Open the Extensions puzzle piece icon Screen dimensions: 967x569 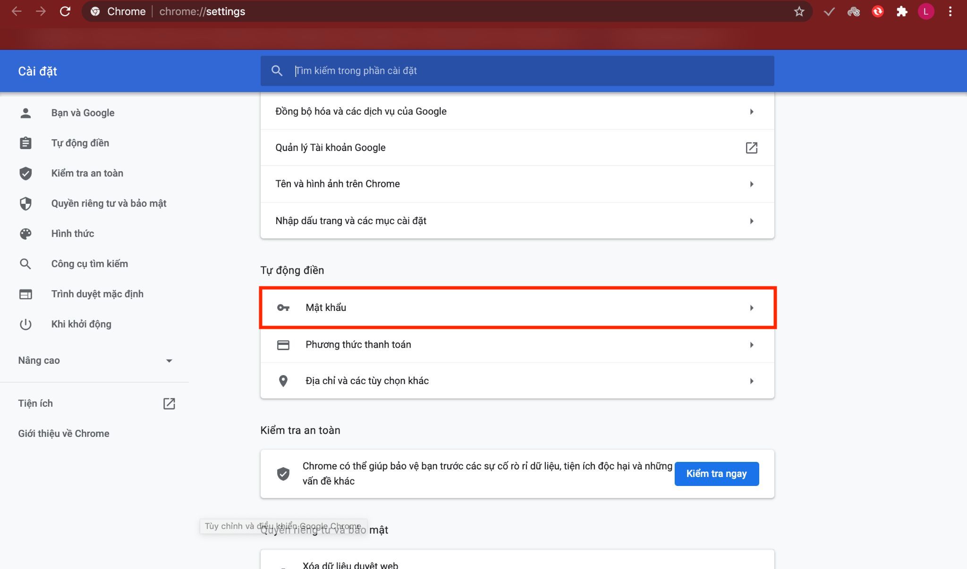coord(901,12)
